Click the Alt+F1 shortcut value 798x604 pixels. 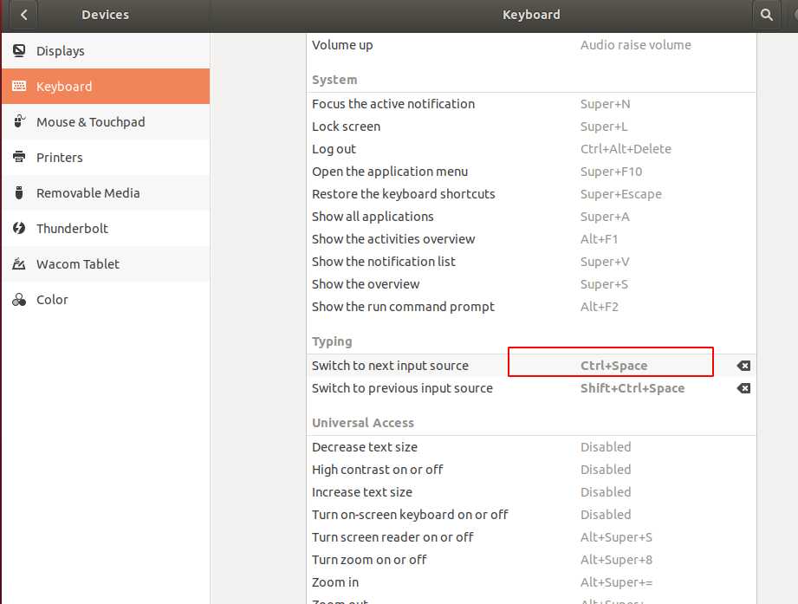coord(599,238)
